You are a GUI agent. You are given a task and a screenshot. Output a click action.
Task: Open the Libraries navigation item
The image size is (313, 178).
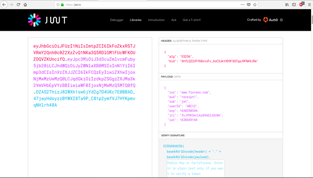[136, 20]
